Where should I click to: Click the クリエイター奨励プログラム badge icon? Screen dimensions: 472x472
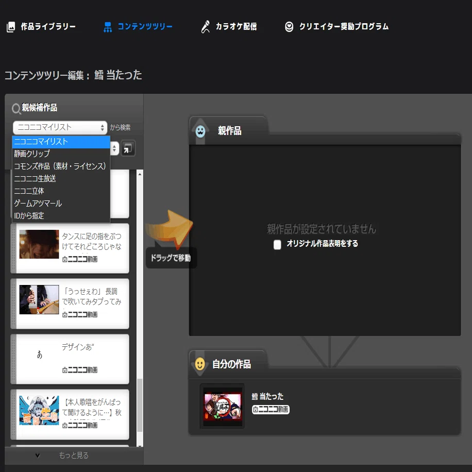click(289, 27)
